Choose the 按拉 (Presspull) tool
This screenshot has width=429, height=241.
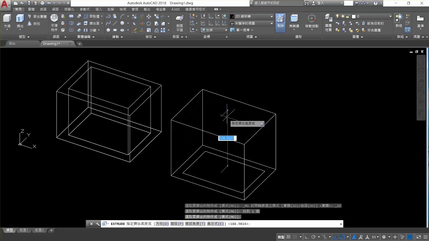click(x=34, y=23)
